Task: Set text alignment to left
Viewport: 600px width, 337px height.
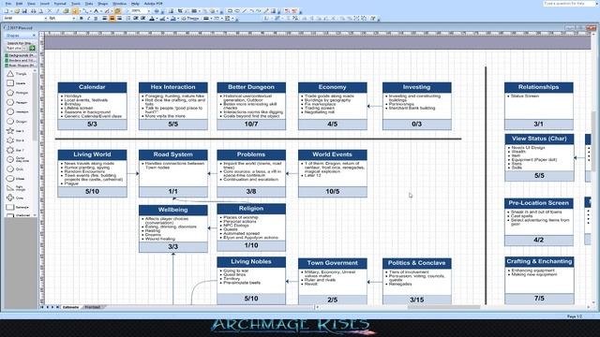Action: [x=104, y=19]
